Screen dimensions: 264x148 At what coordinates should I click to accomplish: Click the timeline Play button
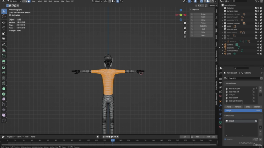pos(112,137)
